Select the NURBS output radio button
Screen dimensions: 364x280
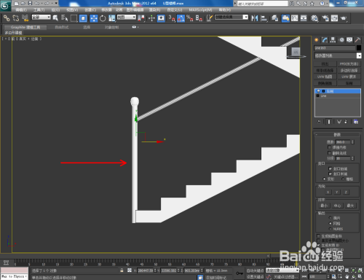point(330,229)
